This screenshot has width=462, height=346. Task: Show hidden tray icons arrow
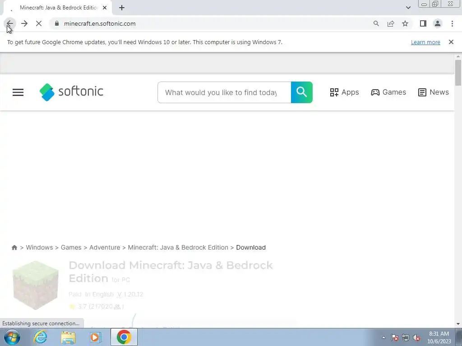point(383,337)
